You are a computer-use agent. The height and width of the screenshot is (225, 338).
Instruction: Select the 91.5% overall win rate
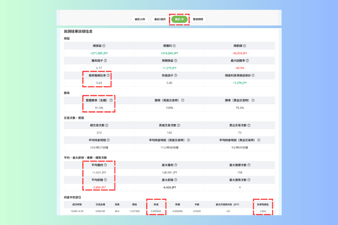(99, 108)
